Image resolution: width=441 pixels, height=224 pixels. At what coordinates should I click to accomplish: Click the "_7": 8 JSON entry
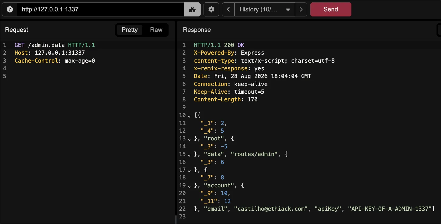(212, 178)
